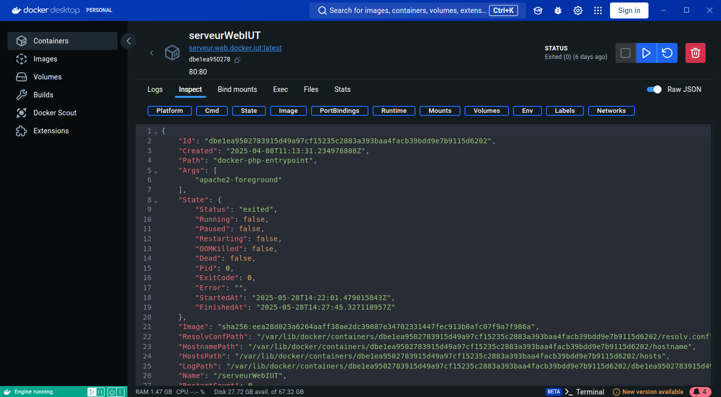Delete the serveurWebIUT container
The image size is (721, 397).
click(x=695, y=53)
